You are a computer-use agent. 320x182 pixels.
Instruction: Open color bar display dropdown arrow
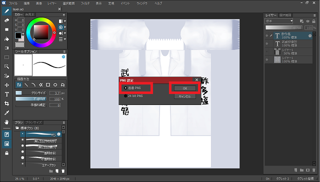(65, 21)
